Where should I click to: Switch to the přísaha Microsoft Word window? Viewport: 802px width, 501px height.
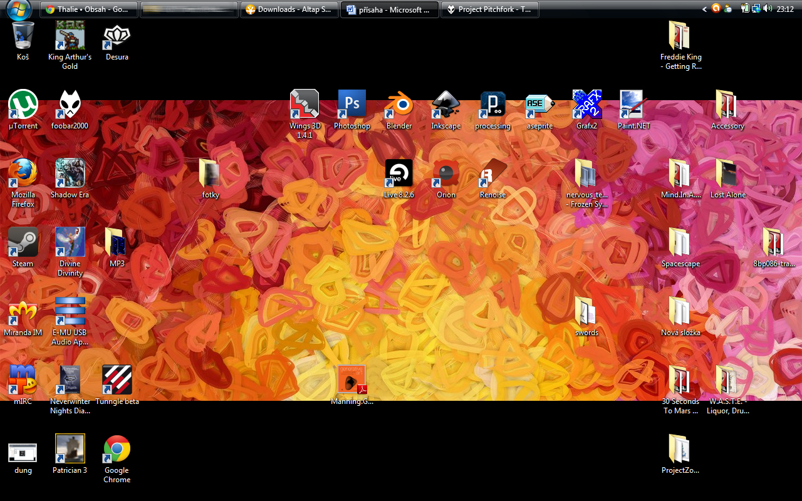[x=389, y=9]
